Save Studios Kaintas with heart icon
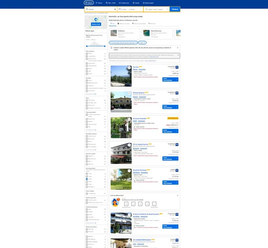The height and width of the screenshot is (248, 268). point(129,171)
